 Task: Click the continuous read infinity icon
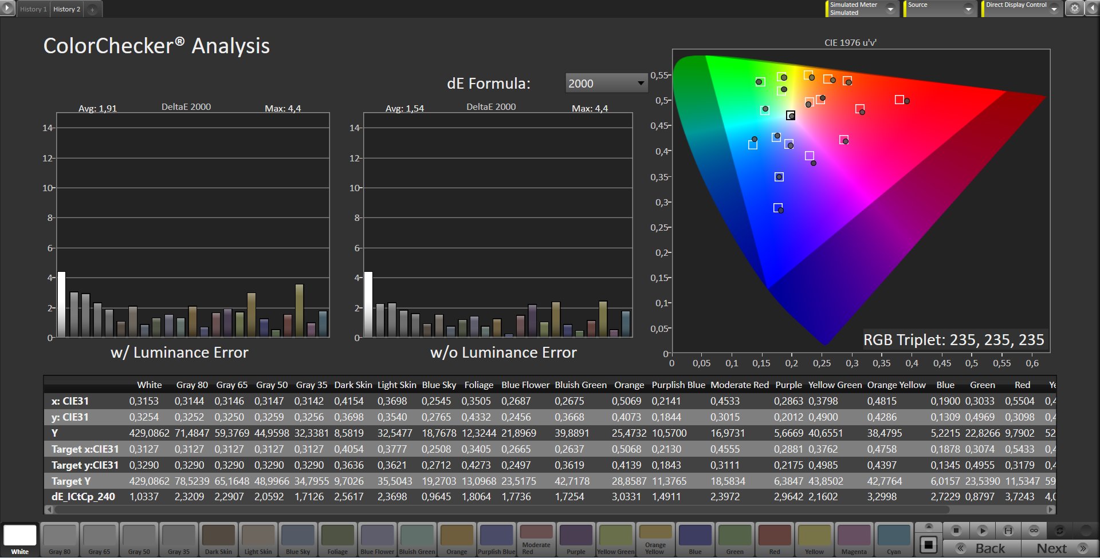tap(1034, 530)
